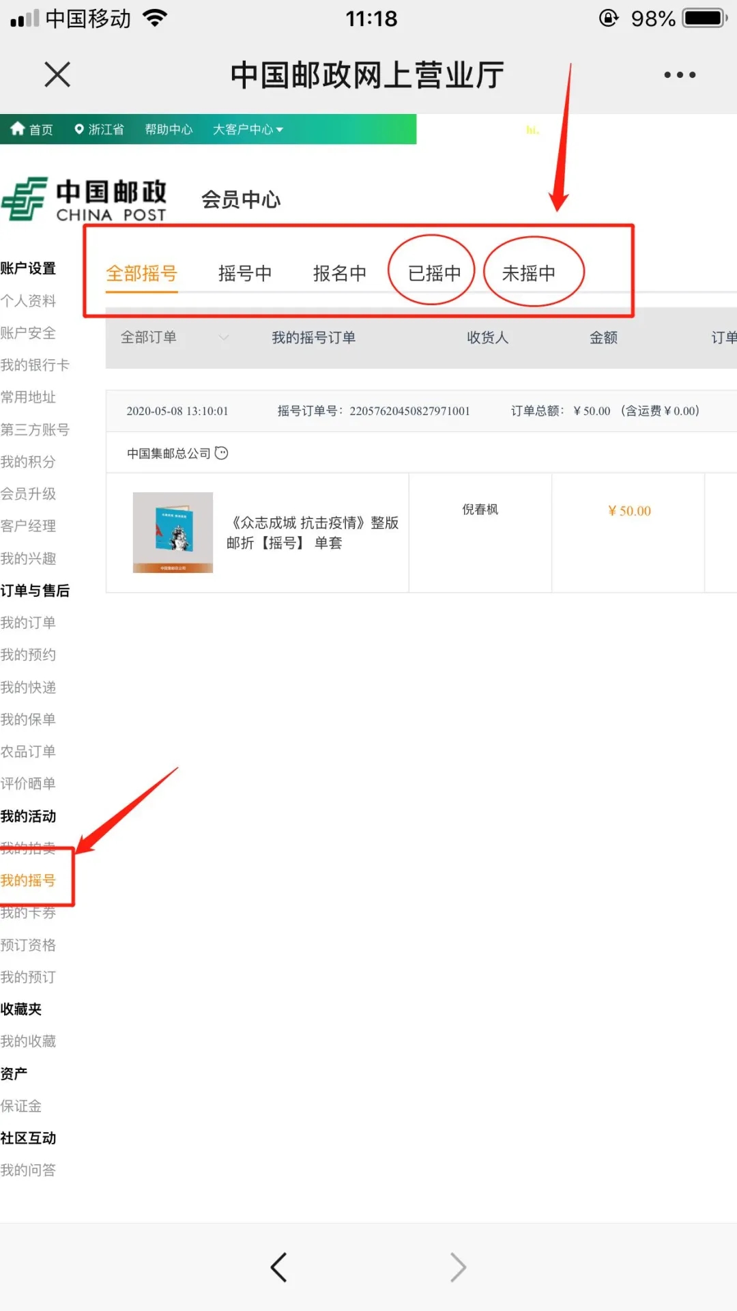Viewport: 737px width, 1311px height.
Task: Open 我的订单 in sidebar
Action: [x=28, y=623]
